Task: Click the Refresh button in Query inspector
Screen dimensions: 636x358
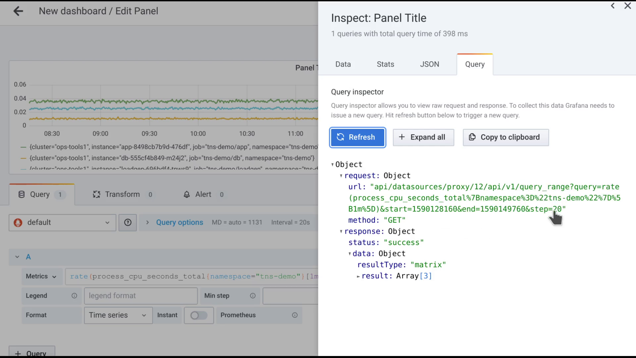Action: click(357, 137)
